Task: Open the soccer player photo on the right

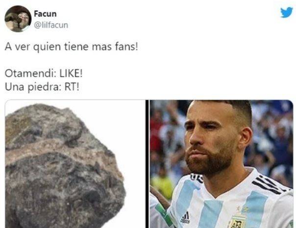Action: point(222,164)
